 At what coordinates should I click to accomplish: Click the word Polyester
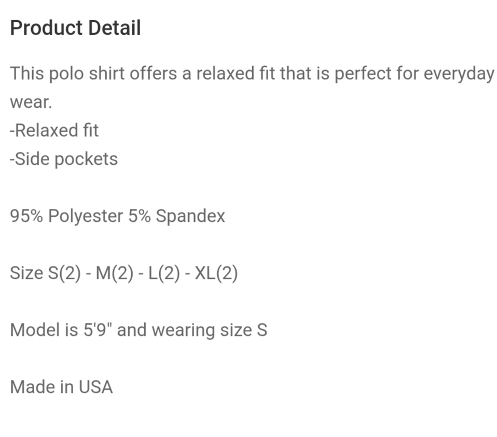coord(86,217)
